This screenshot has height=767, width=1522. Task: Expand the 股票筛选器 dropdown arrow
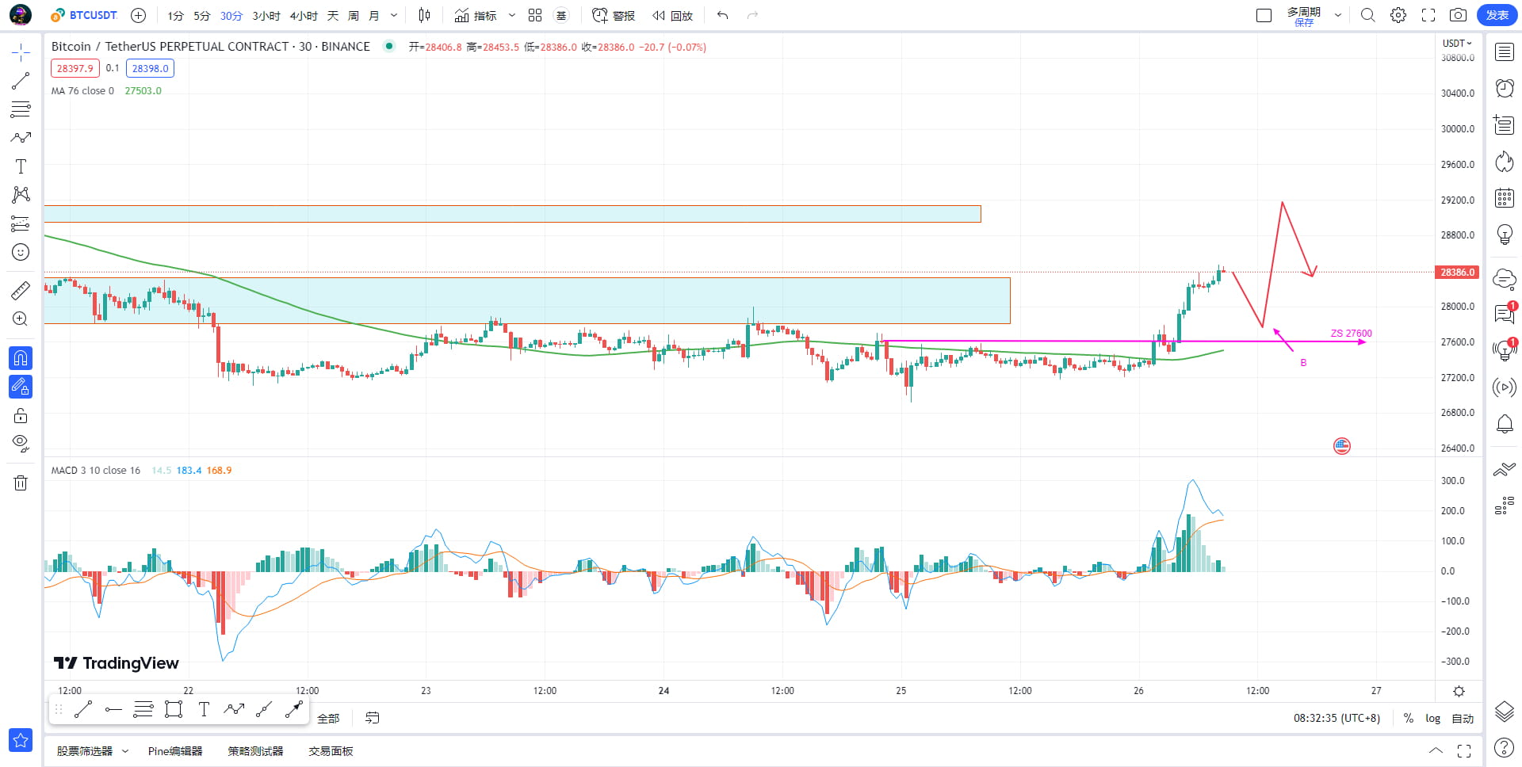point(125,751)
